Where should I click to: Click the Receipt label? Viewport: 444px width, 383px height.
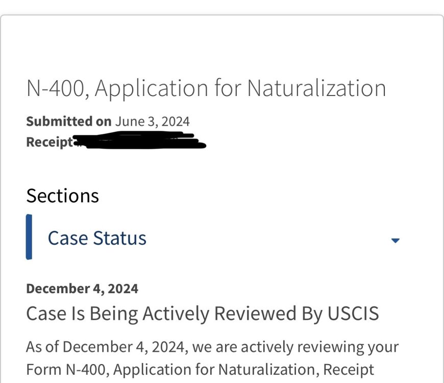tap(49, 142)
